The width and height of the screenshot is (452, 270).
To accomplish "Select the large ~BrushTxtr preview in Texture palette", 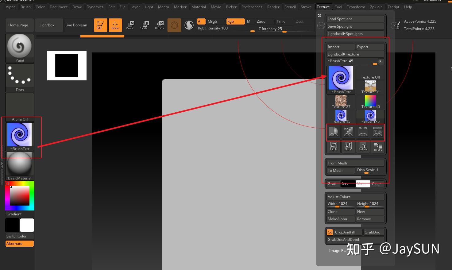I will [x=341, y=80].
